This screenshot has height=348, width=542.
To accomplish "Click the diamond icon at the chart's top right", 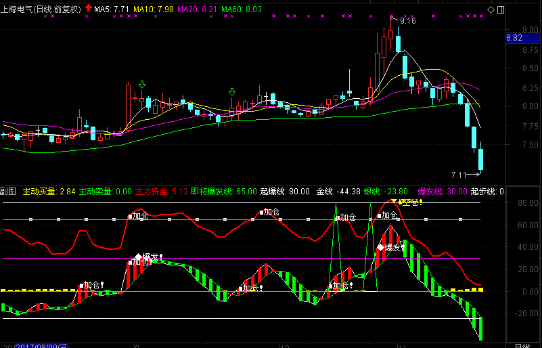I will pyautogui.click(x=491, y=9).
